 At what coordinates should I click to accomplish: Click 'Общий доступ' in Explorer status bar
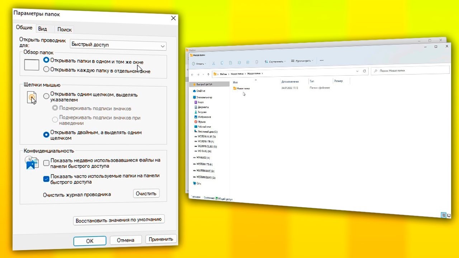coord(225,199)
